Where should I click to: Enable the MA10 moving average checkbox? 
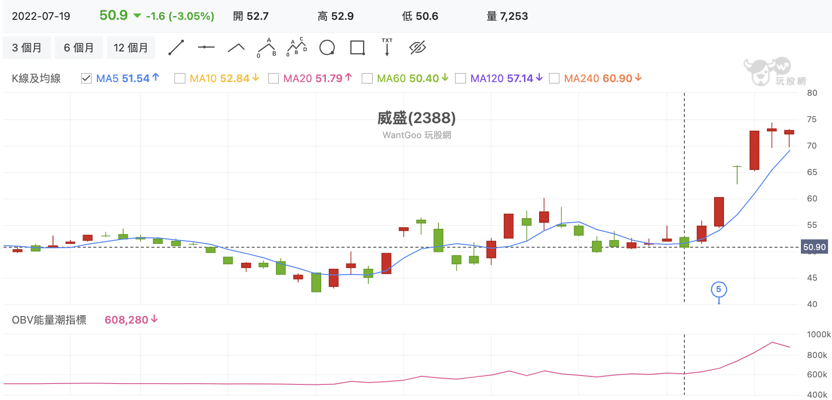180,78
